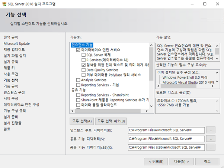Image resolution: width=224 pixels, height=168 pixels.
Task: Check Data Quality Services checkbox
Action: (83, 70)
